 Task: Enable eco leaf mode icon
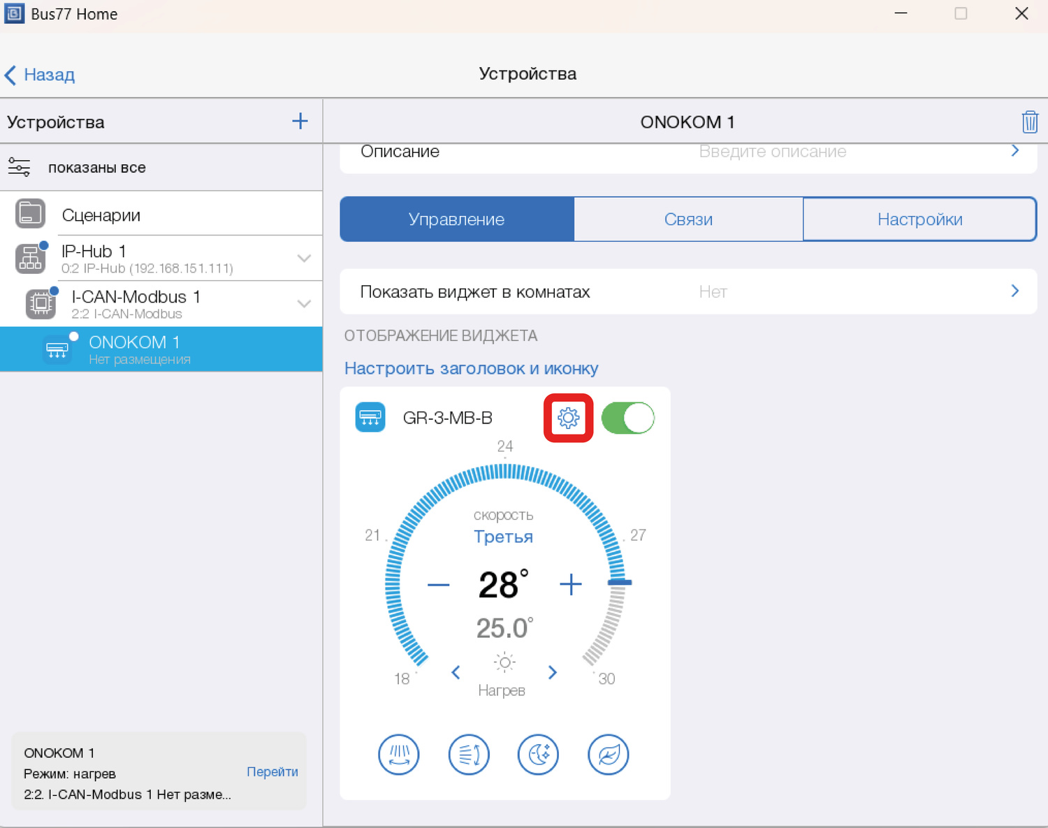pos(608,755)
